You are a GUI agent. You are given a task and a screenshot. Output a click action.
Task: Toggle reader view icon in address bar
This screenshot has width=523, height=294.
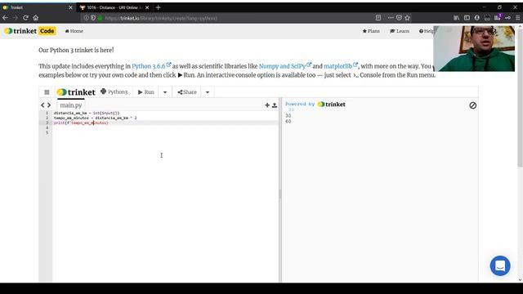378,18
